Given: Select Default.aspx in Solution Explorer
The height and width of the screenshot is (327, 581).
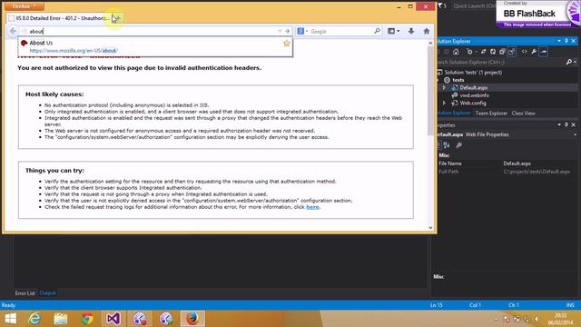Looking at the screenshot, I should coord(474,88).
